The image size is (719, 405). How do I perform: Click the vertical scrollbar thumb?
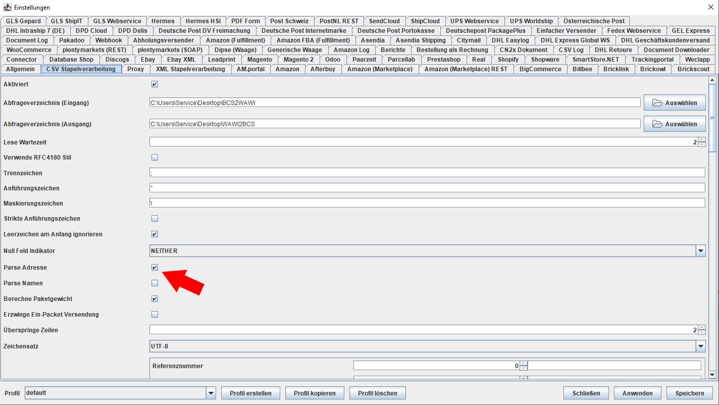tap(712, 117)
